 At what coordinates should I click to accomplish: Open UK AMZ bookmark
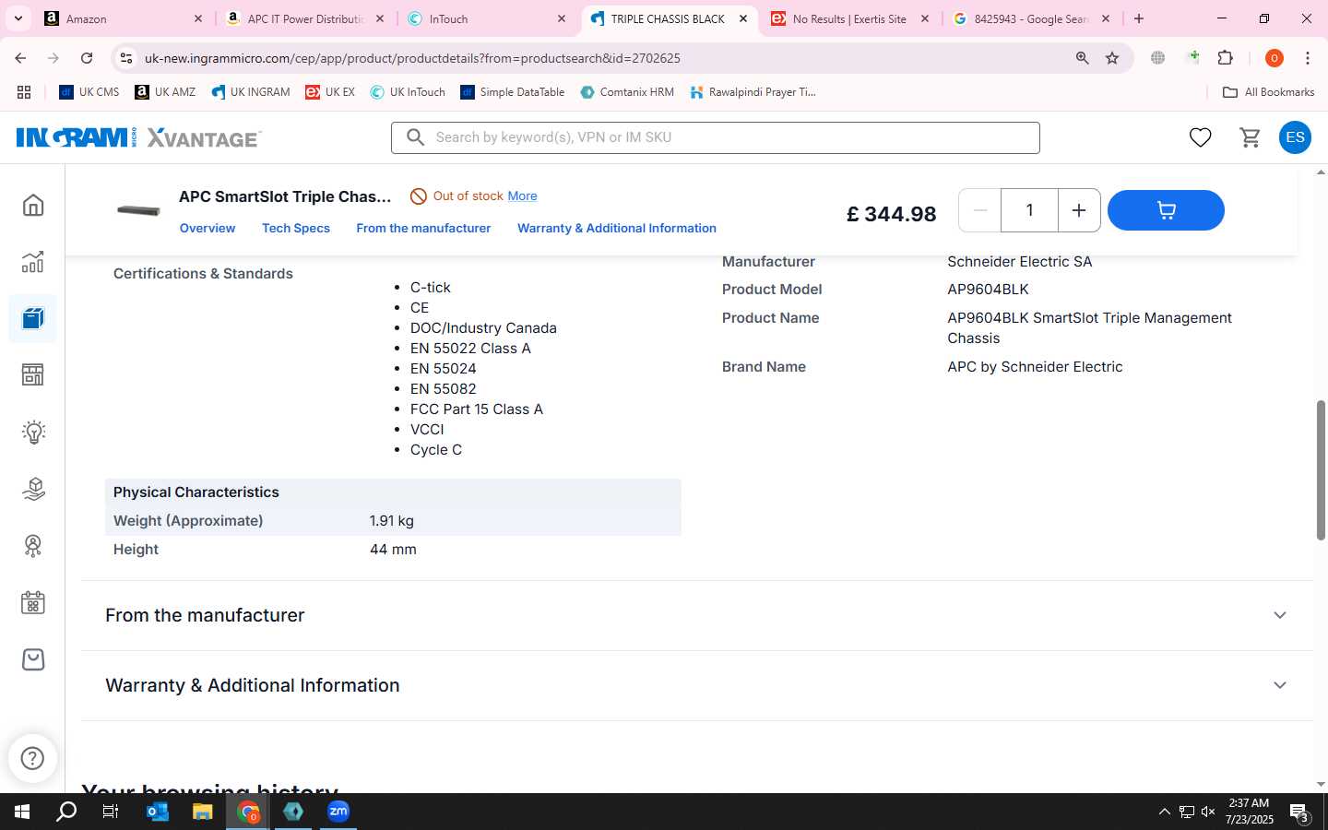(x=165, y=92)
